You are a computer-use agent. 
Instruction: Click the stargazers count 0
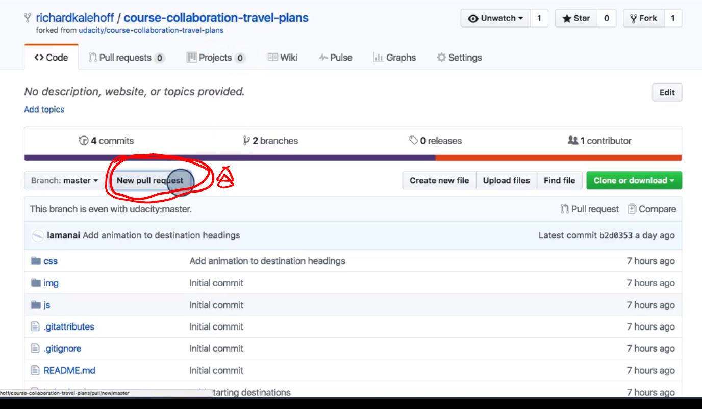607,18
